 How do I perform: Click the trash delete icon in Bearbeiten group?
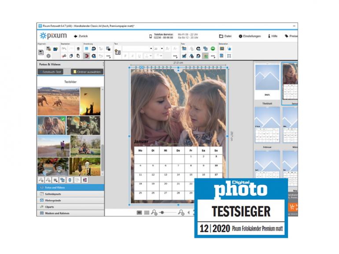[78, 49]
